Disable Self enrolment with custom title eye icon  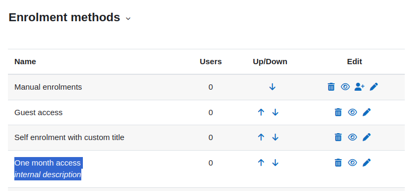click(352, 137)
